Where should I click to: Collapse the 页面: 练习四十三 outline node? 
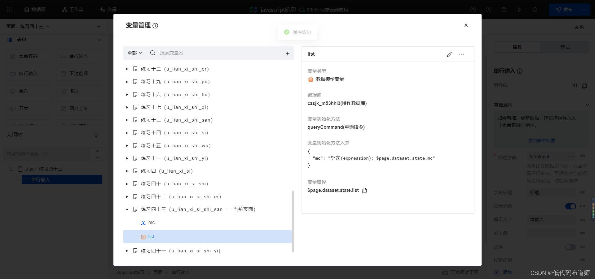pos(11,169)
